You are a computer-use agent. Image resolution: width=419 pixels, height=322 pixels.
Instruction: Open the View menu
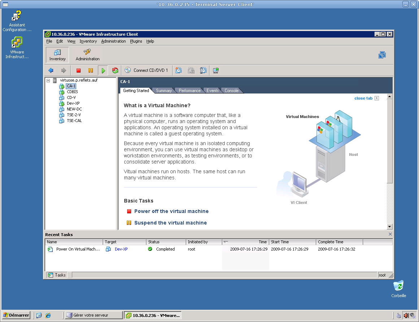(71, 42)
